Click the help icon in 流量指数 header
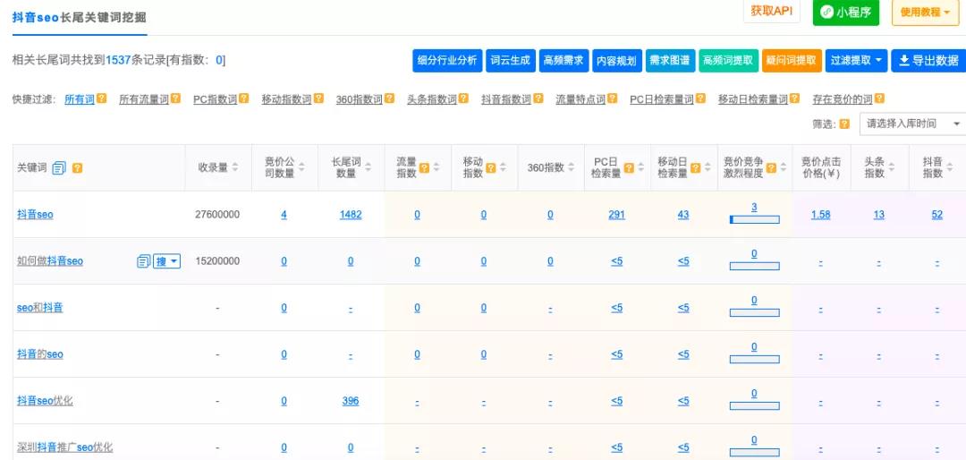Image resolution: width=966 pixels, height=460 pixels. (x=424, y=167)
